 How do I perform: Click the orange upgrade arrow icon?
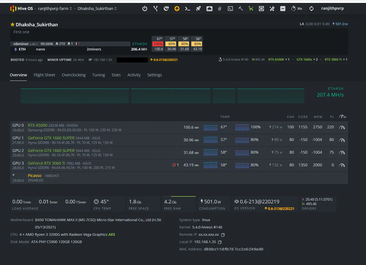click(x=177, y=9)
